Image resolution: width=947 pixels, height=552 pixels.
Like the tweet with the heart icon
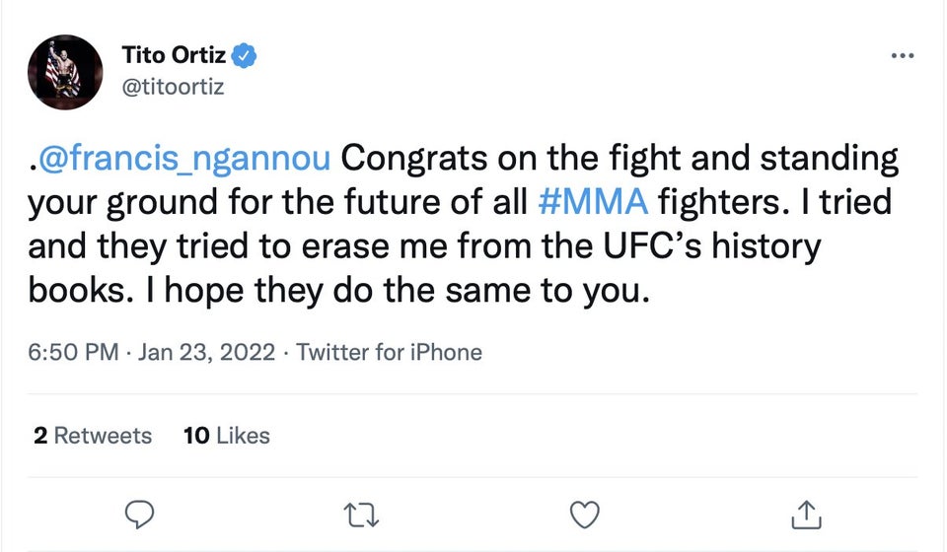click(x=587, y=513)
